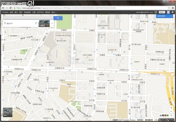The width and height of the screenshot is (176, 122).
Task: Click the 吳興街106巷 street label
Action: tap(37, 104)
